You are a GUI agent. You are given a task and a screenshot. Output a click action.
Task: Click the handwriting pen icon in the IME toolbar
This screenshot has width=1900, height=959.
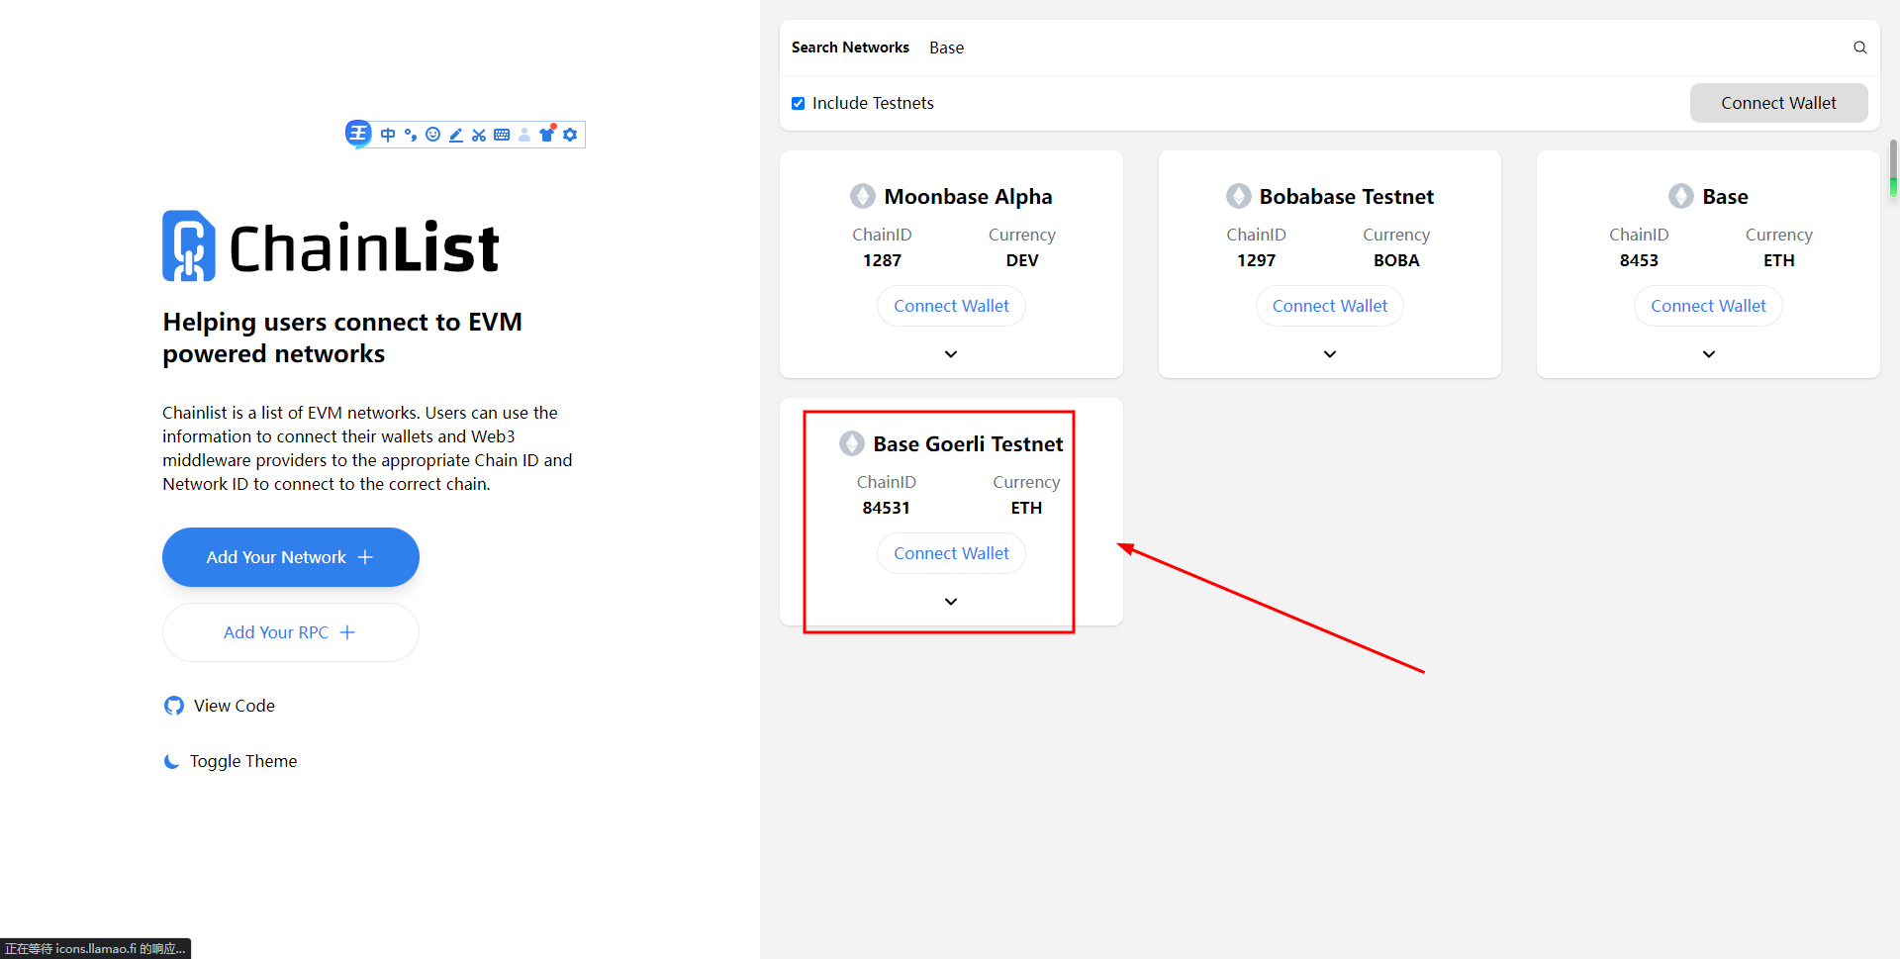pos(456,135)
